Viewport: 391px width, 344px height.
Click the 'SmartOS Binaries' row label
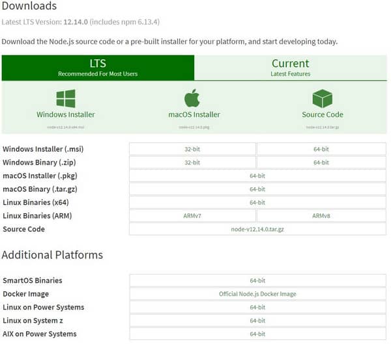coord(33,280)
